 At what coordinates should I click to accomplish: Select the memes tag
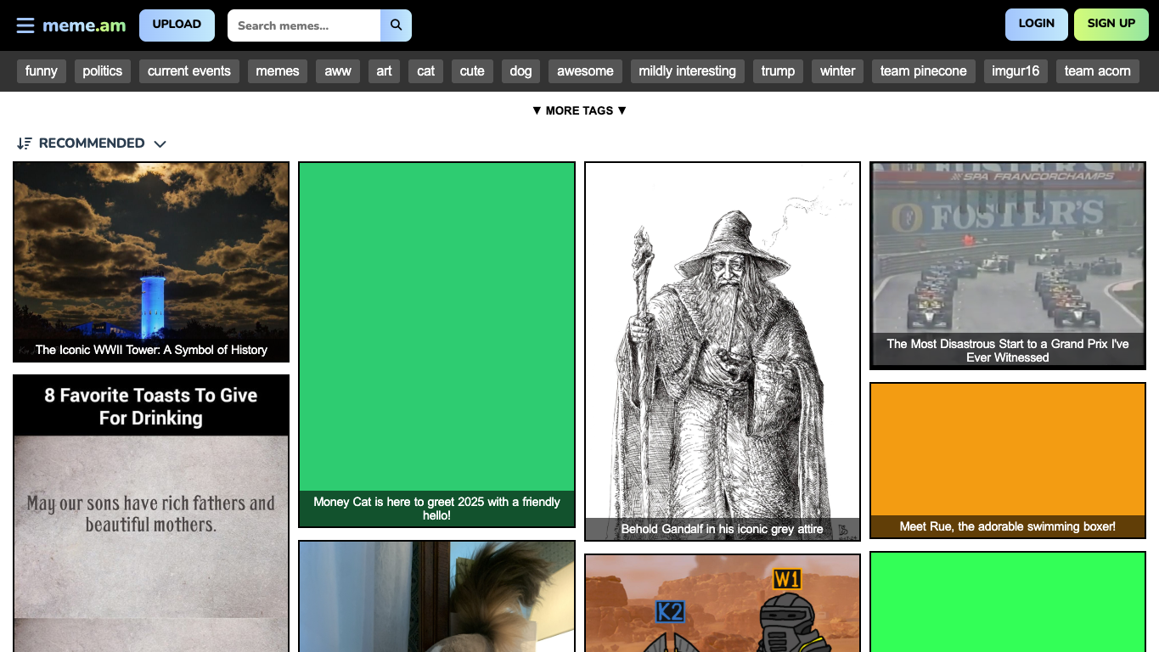(x=278, y=71)
